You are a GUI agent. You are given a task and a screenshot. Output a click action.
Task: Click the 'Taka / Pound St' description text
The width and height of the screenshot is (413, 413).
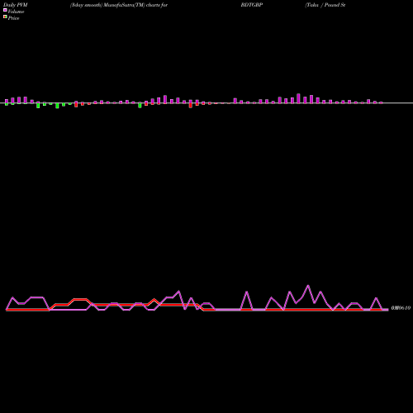(x=325, y=5)
